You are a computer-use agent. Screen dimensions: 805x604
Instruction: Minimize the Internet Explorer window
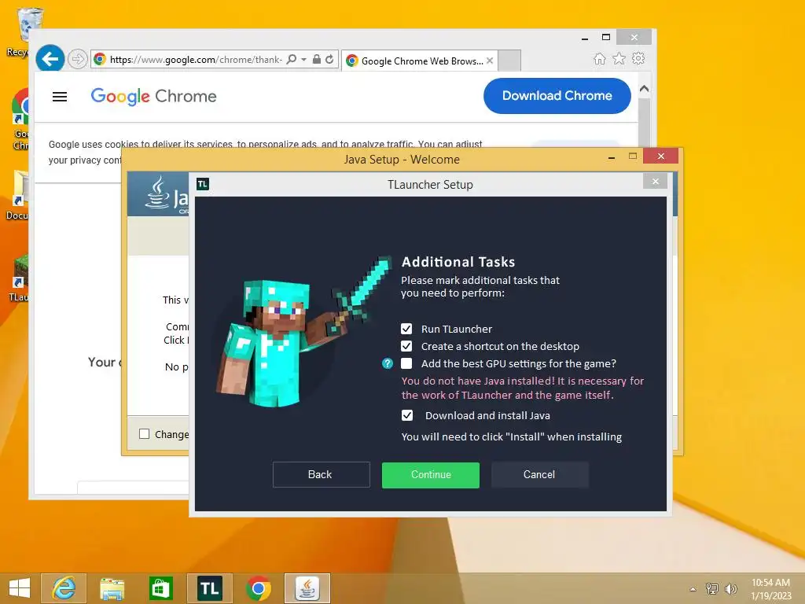point(585,38)
